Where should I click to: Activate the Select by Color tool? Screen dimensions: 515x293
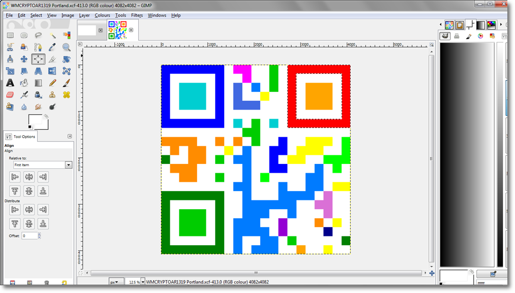(x=66, y=35)
